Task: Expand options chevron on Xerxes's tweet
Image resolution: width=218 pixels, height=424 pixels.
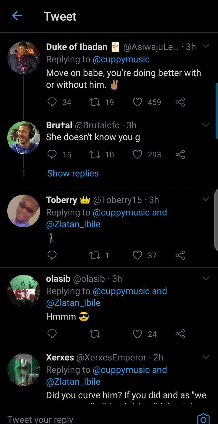Action: click(206, 357)
